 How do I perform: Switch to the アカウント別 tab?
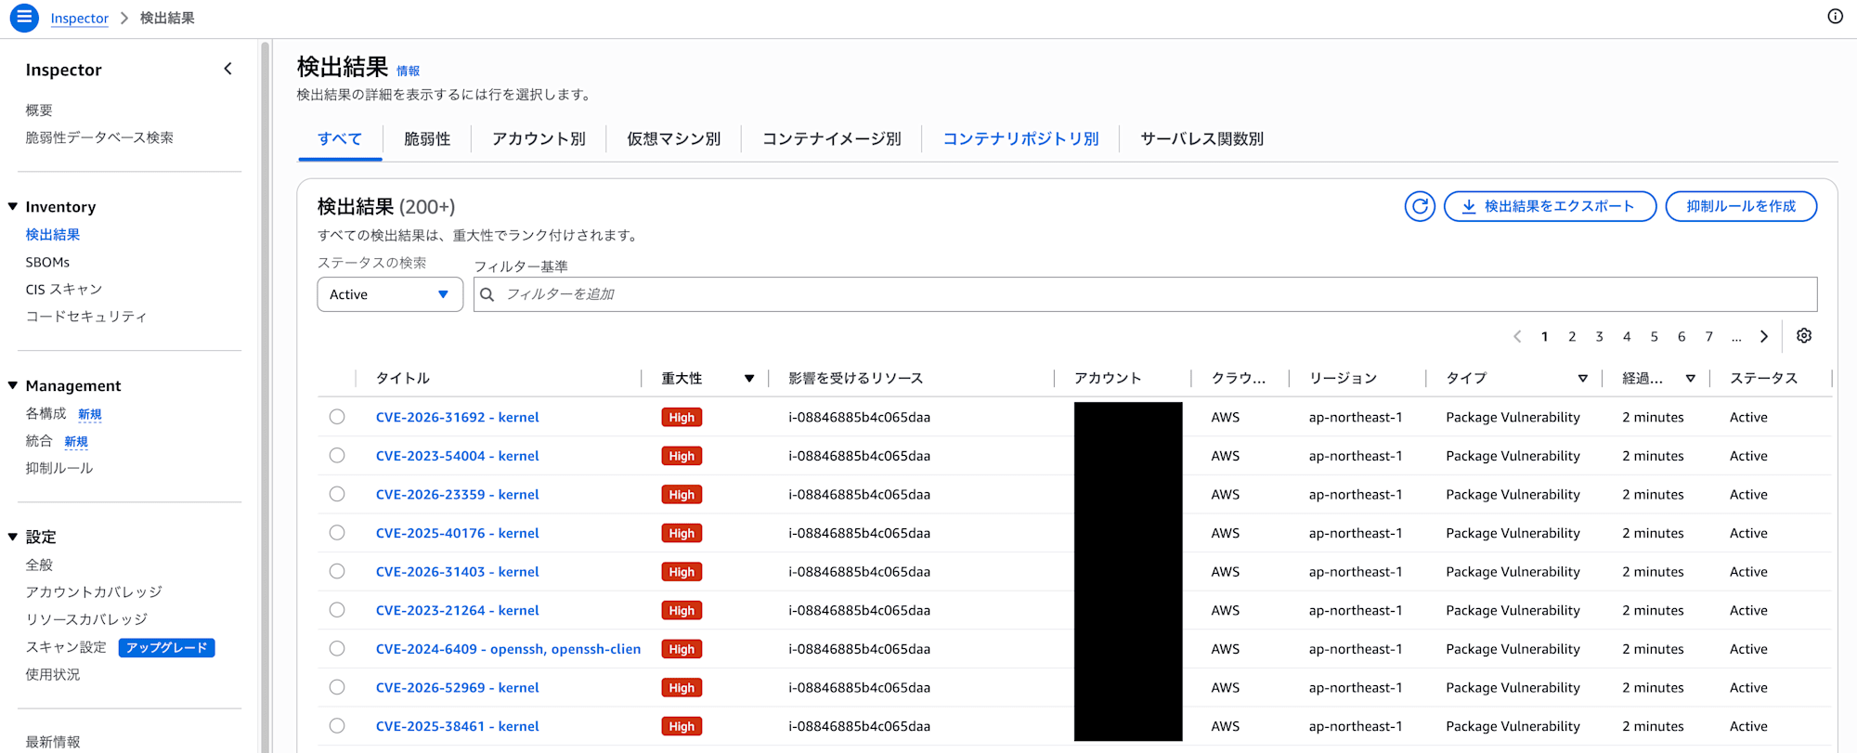[539, 139]
